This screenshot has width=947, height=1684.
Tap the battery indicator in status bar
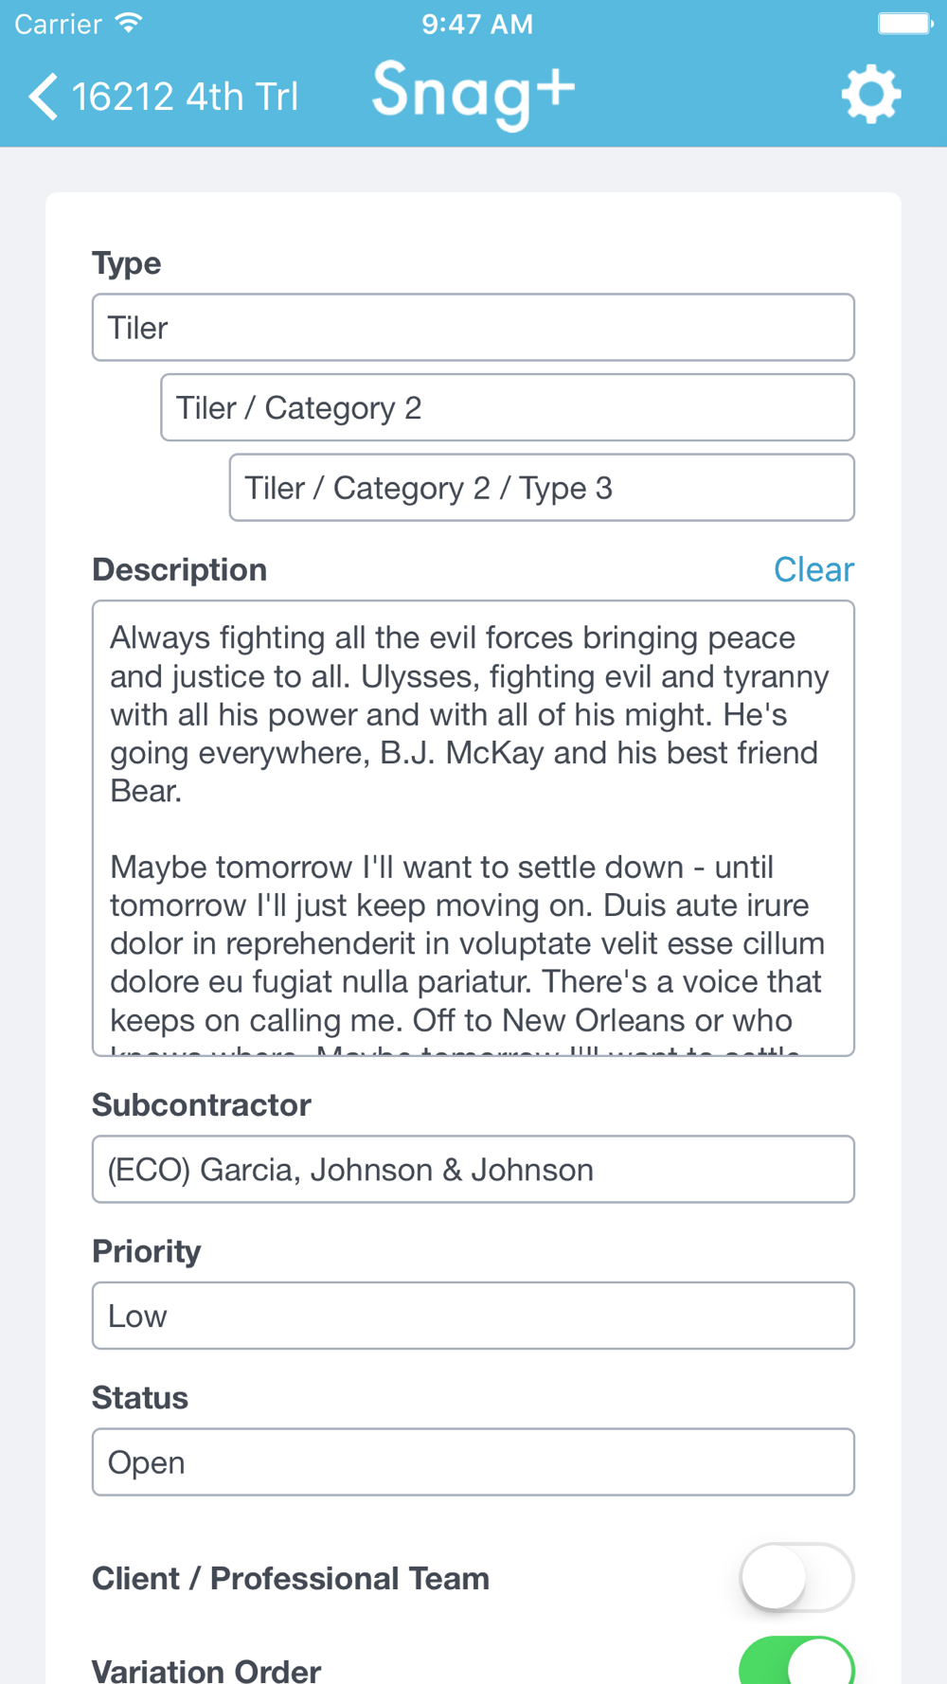[x=905, y=24]
